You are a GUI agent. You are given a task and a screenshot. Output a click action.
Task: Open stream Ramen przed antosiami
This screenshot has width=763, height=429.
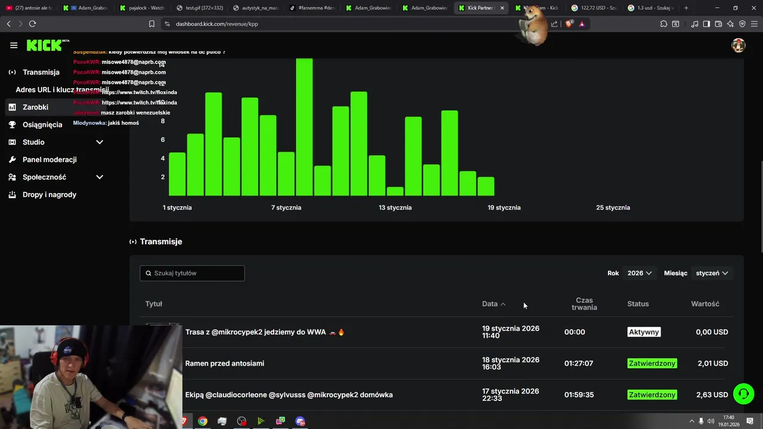(225, 363)
